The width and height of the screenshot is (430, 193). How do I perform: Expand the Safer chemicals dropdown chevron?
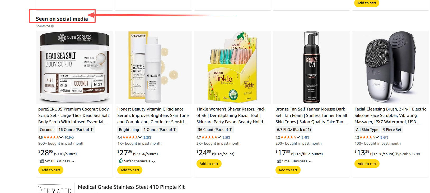153,161
